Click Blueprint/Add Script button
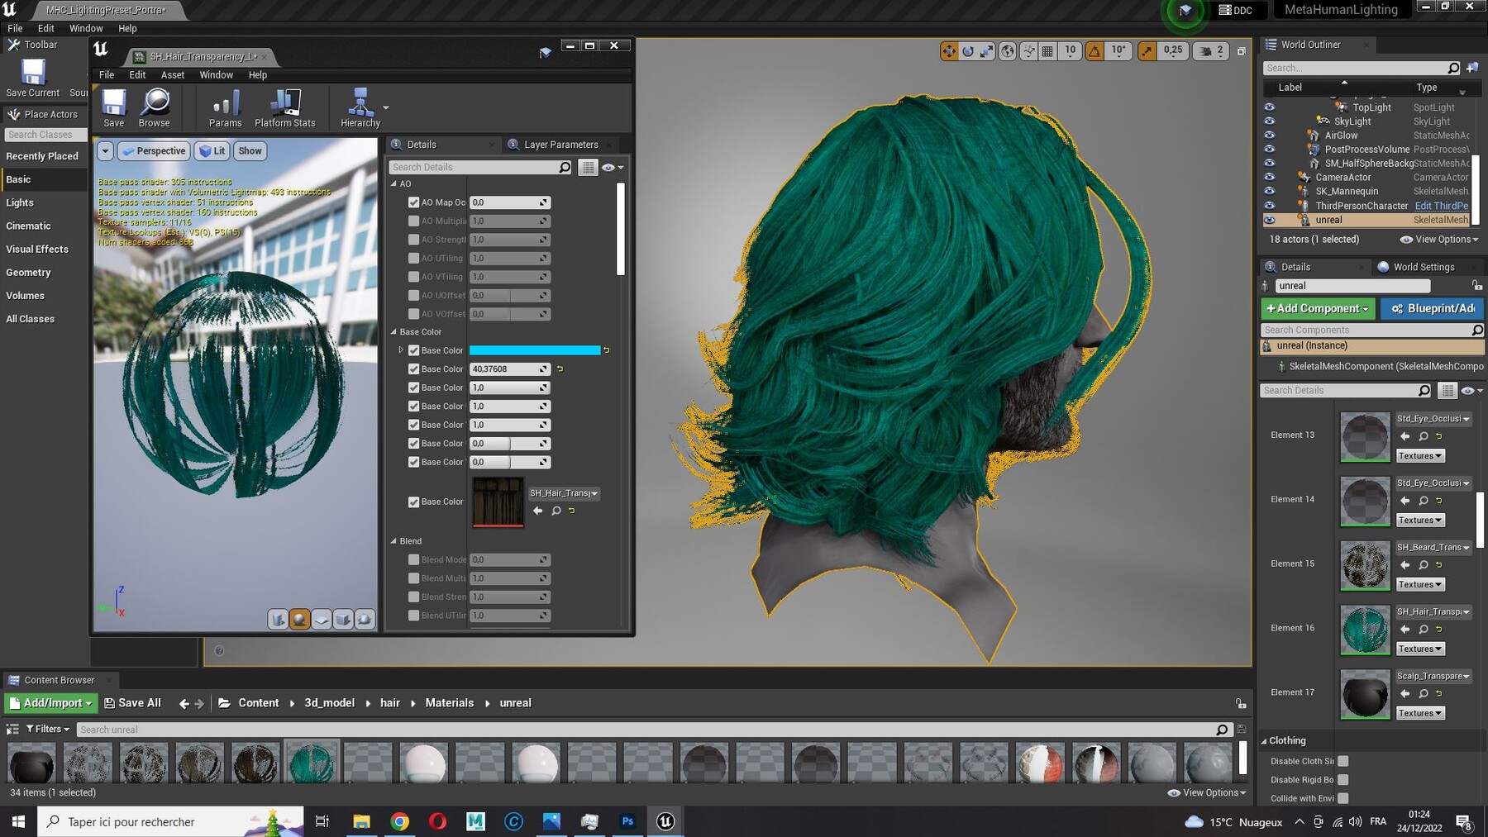Screen dimensions: 1488x837 [1433, 308]
